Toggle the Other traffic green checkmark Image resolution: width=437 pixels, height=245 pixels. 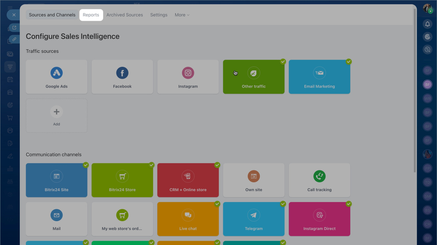[283, 62]
